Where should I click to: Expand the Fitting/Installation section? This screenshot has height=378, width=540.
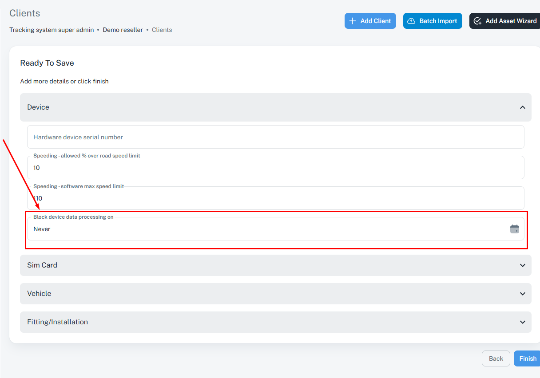click(276, 322)
